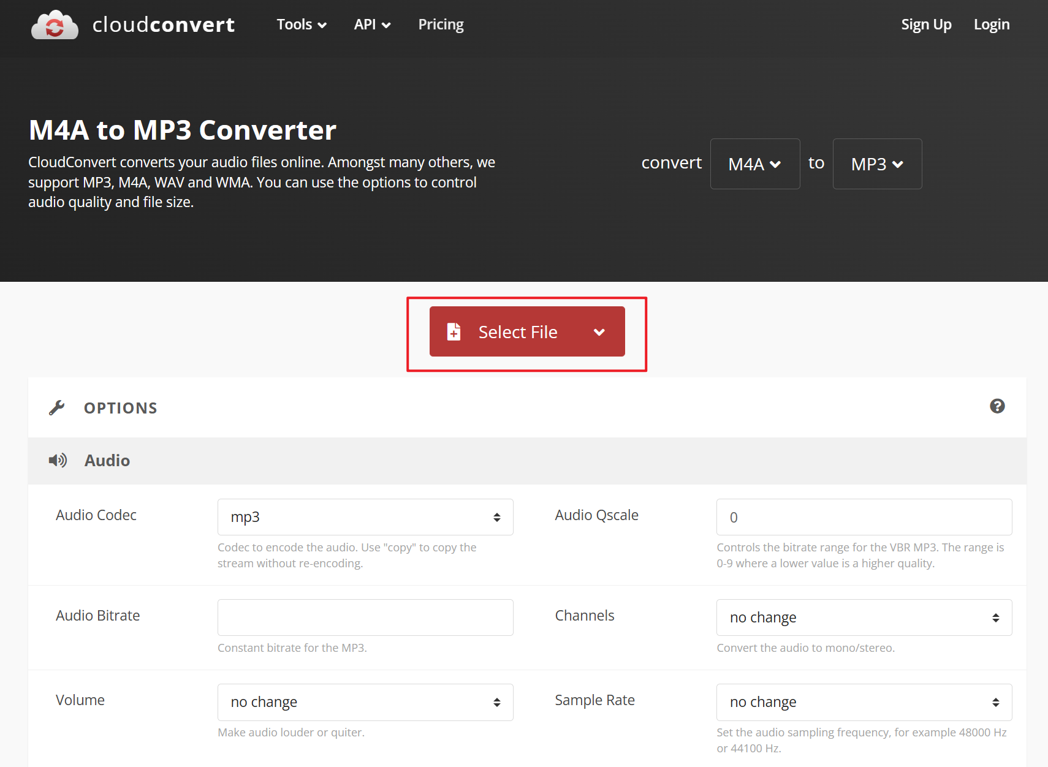1048x767 pixels.
Task: Change the MP3 target format dropdown
Action: [x=877, y=164]
